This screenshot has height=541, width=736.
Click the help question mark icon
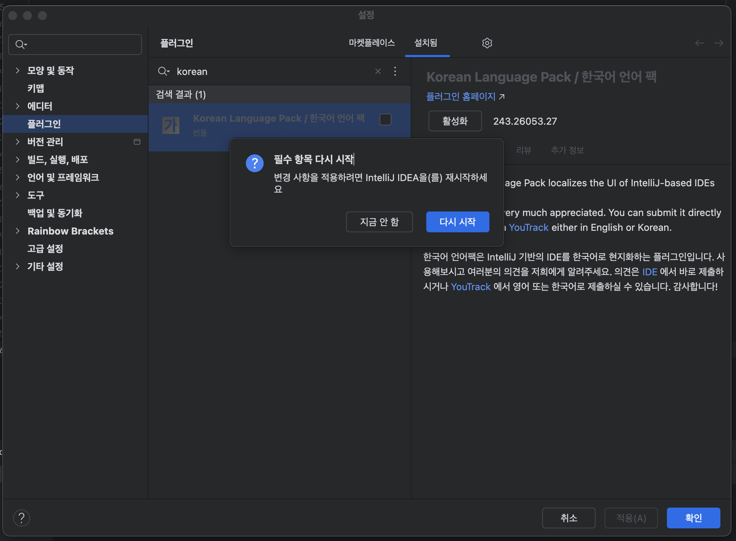click(x=22, y=518)
